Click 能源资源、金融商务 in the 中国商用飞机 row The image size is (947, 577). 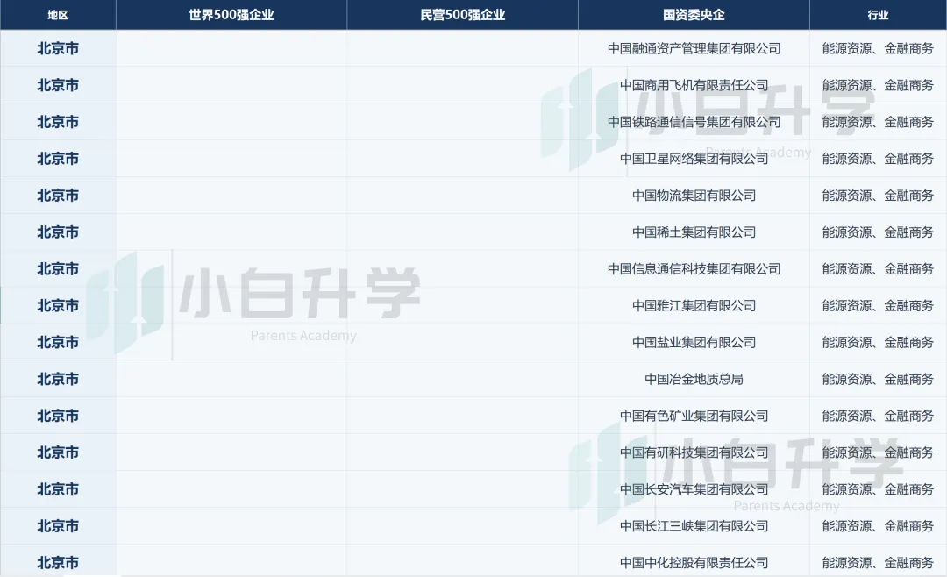tap(878, 85)
